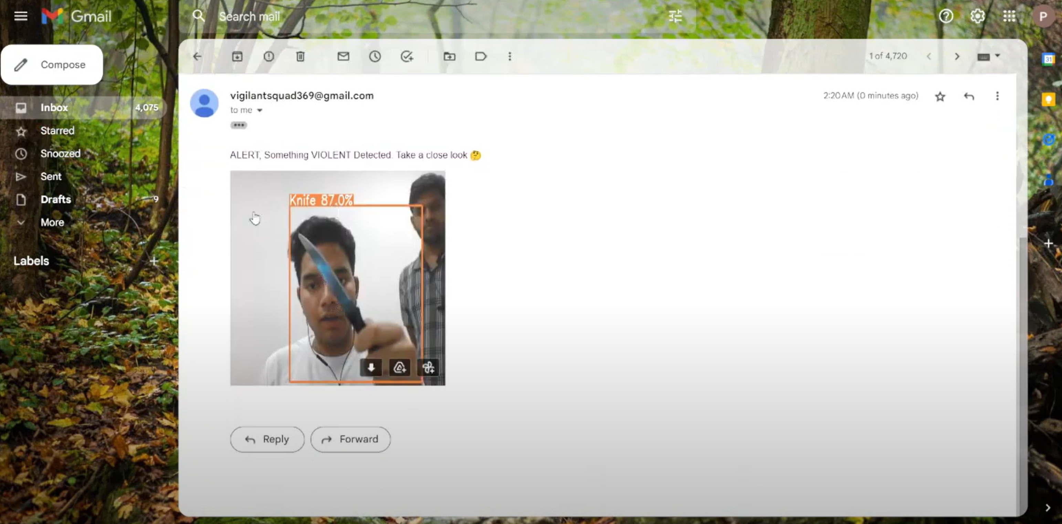
Task: Expand the 'to me' recipient details
Action: (x=260, y=110)
